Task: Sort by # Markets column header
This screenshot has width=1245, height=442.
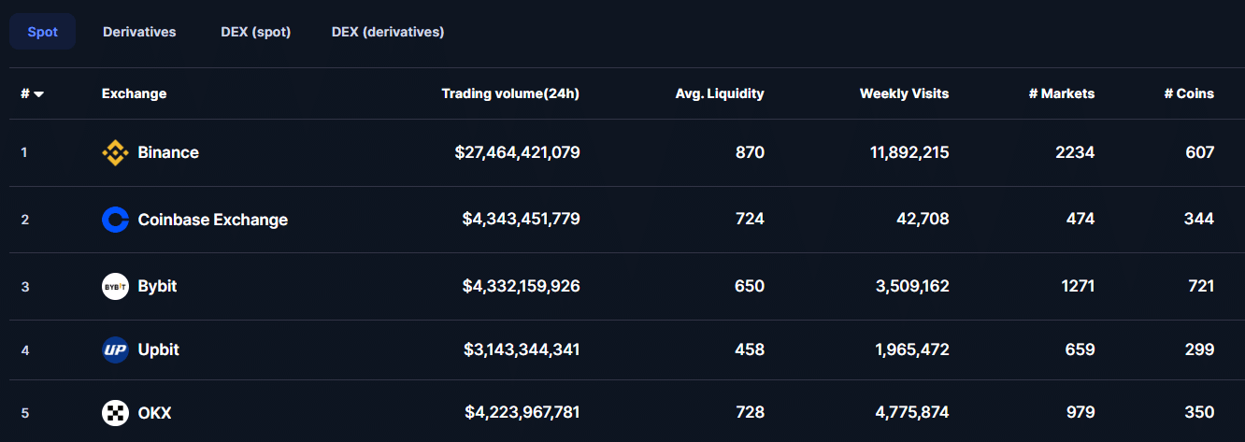Action: (x=1061, y=93)
